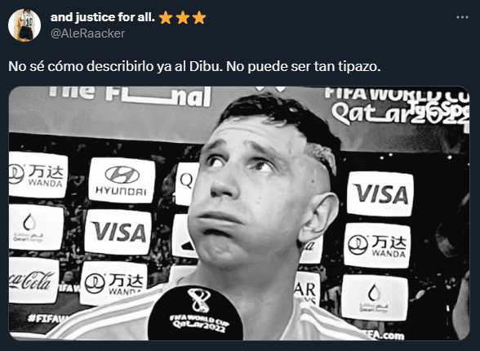Screen dimensions: 480x351
Task: Click the Wanda logo beside the Hyundai logo
Action: [38, 175]
